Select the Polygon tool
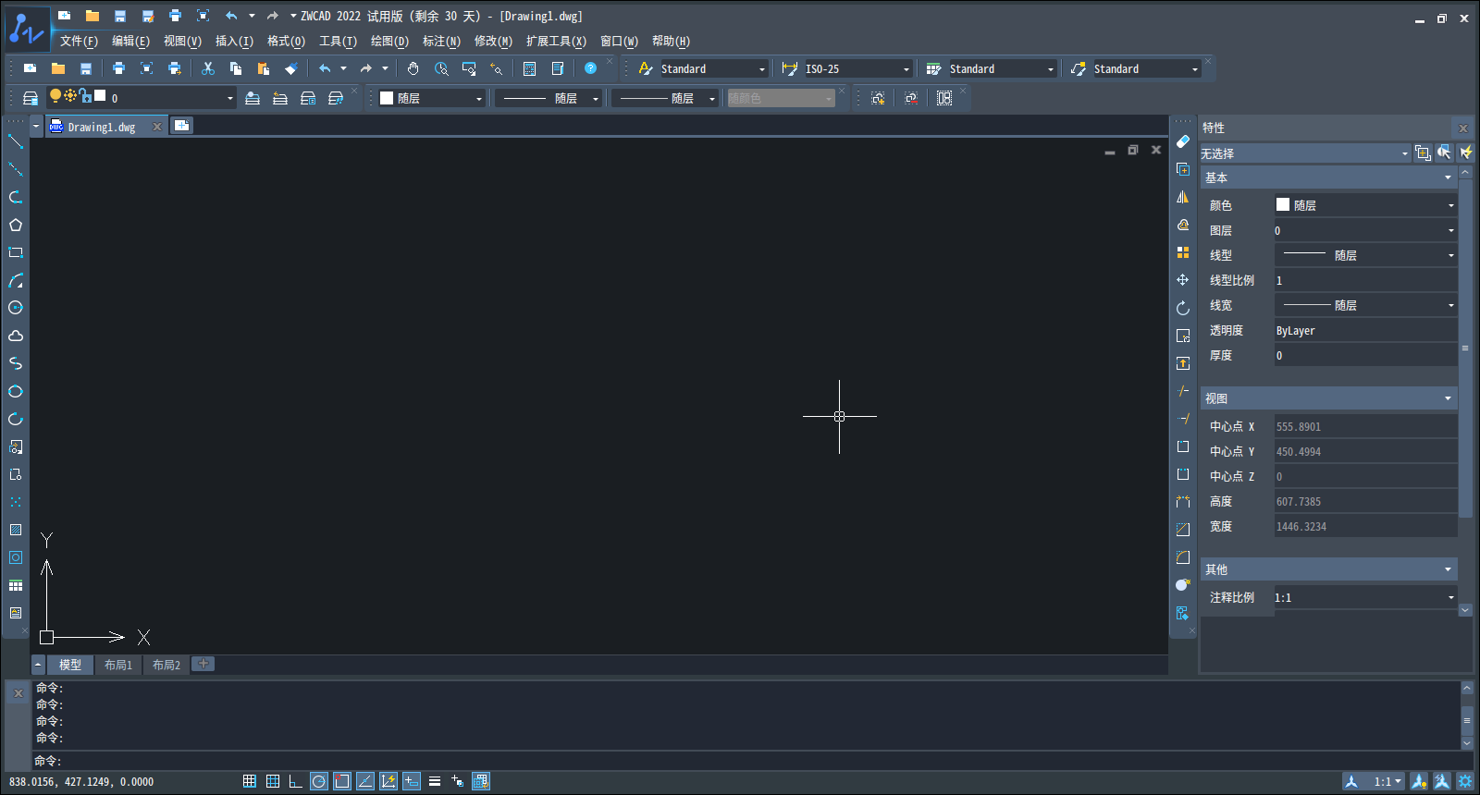The image size is (1480, 795). [x=16, y=225]
